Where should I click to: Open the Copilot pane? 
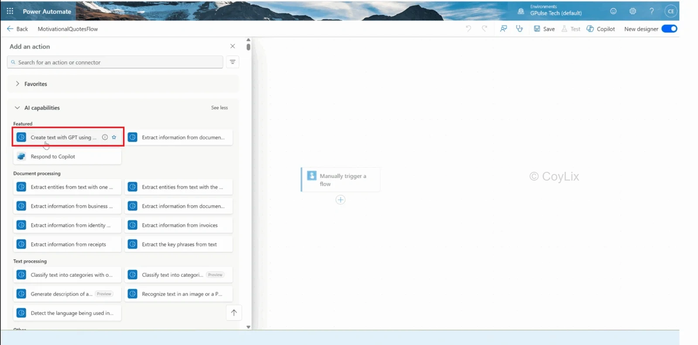click(601, 29)
